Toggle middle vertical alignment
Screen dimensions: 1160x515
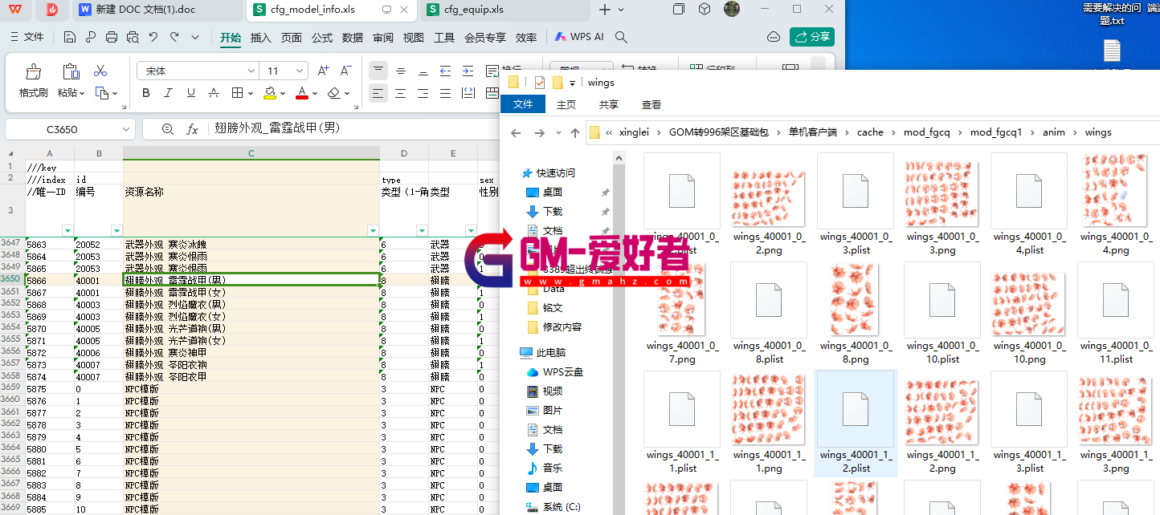(x=401, y=71)
